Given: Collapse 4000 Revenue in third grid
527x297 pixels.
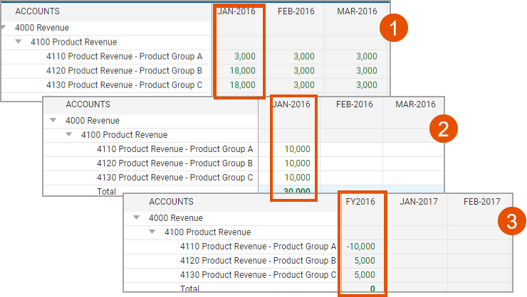Looking at the screenshot, I should tap(137, 217).
